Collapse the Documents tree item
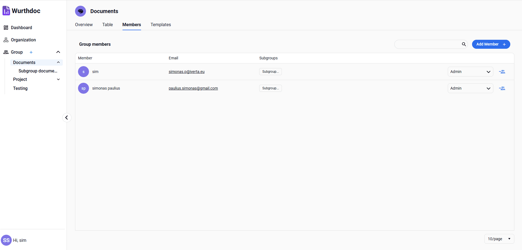Viewport: 522px width, 250px height. [58, 63]
